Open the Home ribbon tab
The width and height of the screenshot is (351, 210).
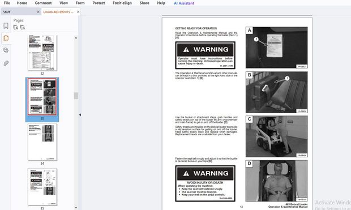pyautogui.click(x=22, y=3)
